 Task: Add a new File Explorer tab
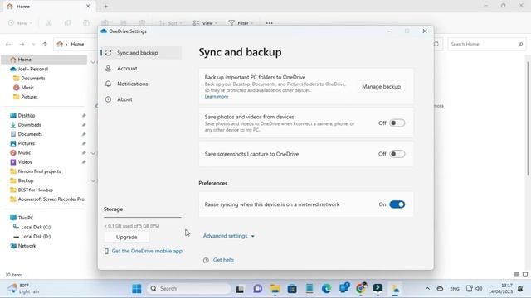[x=106, y=6]
